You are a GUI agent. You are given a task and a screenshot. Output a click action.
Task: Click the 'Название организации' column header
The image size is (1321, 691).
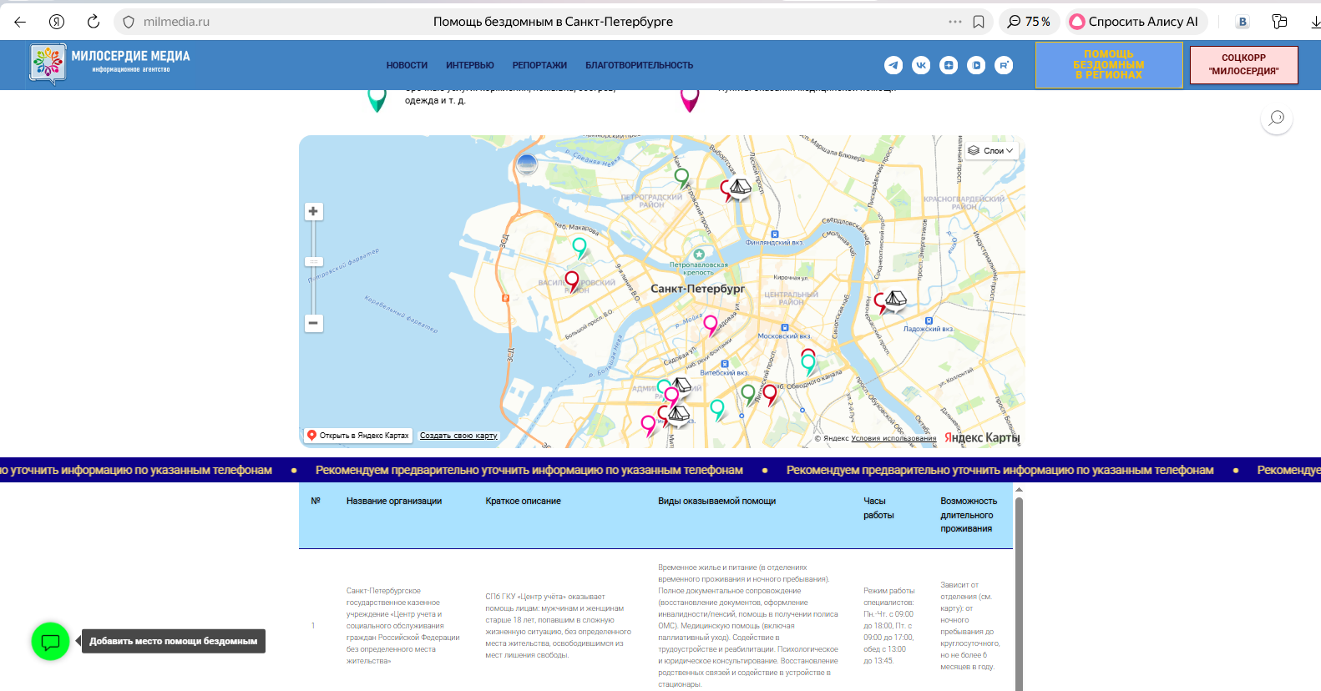(x=394, y=501)
